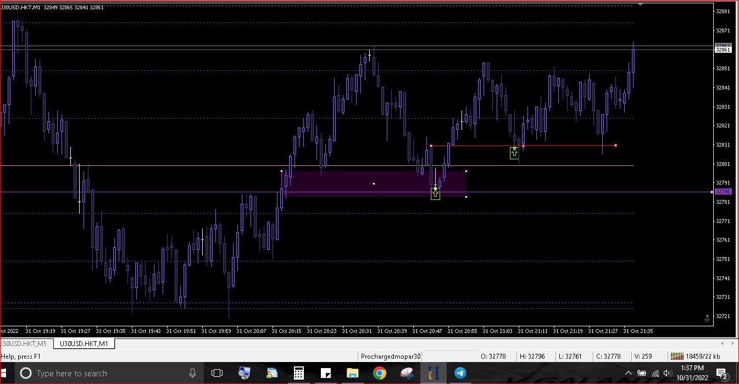Image resolution: width=739 pixels, height=384 pixels.
Task: Select the purple shaded rectangle zone
Action: click(374, 183)
